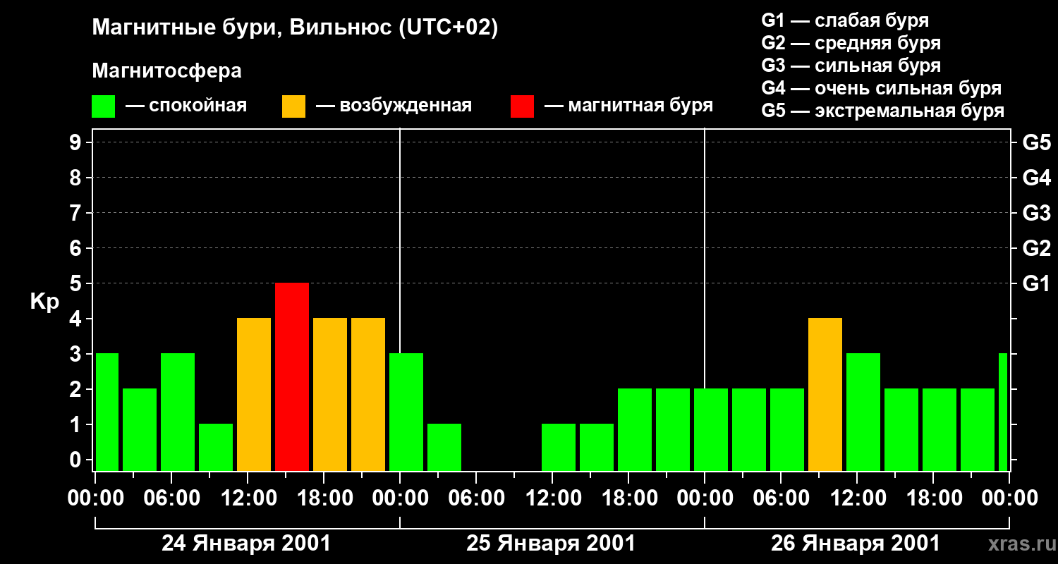
Task: Click the 'G3 — сильная буря' line
Action: click(x=851, y=66)
